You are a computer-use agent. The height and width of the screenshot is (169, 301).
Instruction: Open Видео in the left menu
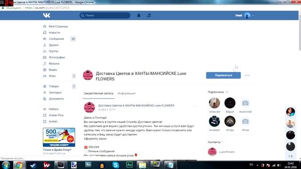[x=53, y=70]
